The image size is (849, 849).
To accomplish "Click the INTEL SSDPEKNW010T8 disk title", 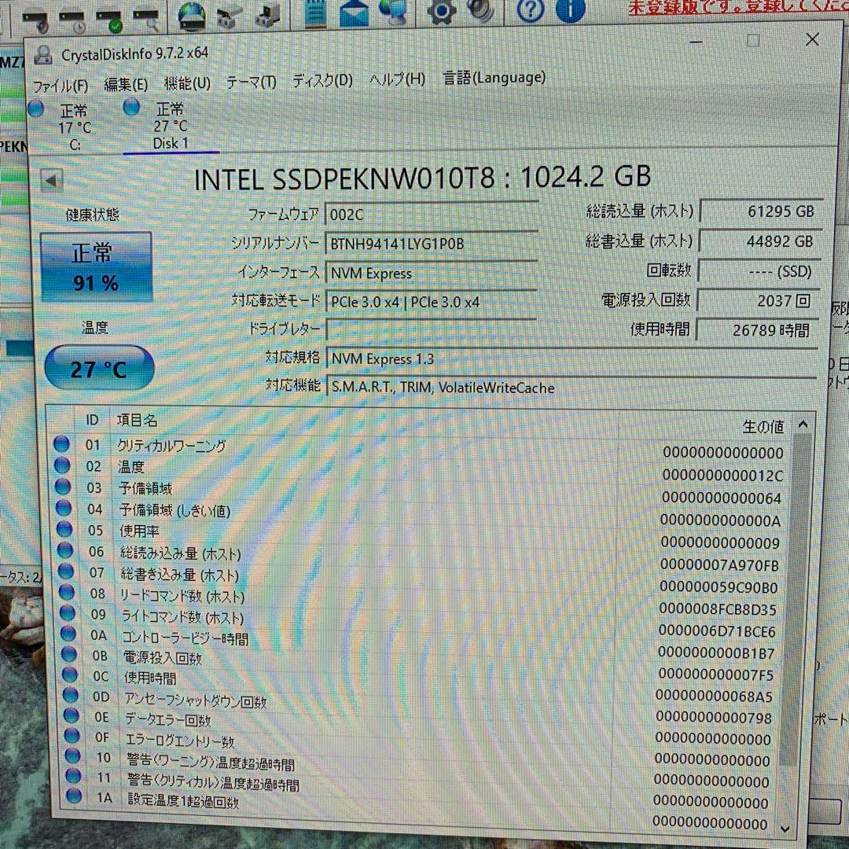I will coord(422,178).
